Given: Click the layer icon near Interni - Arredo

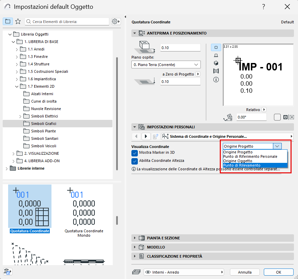Looking at the screenshot, I should 136,272.
